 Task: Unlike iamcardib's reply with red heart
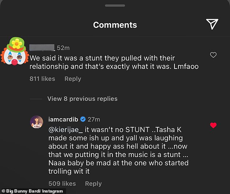tap(213, 125)
